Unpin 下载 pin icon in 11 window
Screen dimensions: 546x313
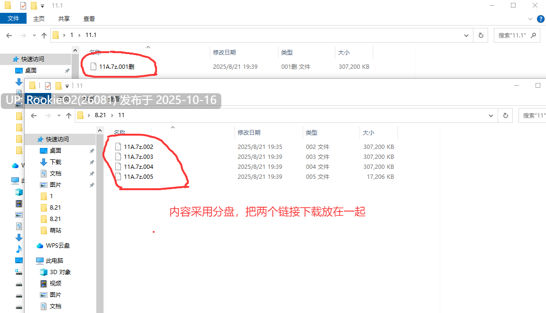(92, 162)
